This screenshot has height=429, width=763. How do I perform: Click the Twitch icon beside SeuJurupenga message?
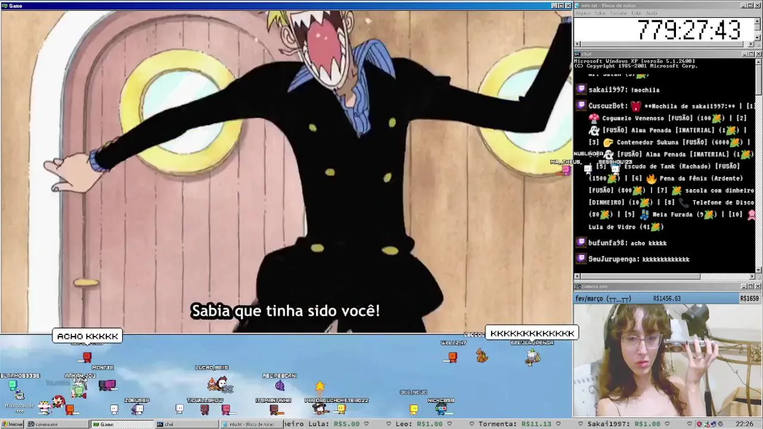pos(582,259)
